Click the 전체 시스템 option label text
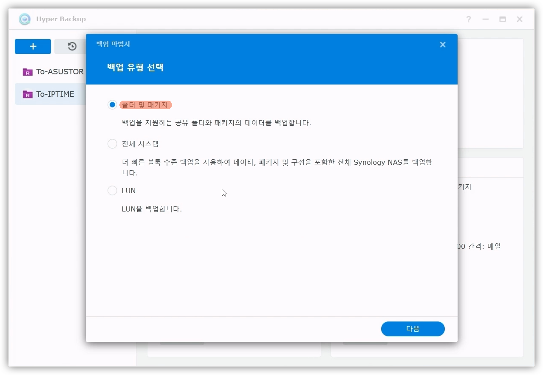The height and width of the screenshot is (375, 543). [x=140, y=144]
